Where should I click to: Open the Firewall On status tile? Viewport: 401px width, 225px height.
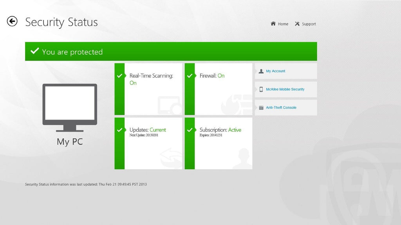point(223,89)
